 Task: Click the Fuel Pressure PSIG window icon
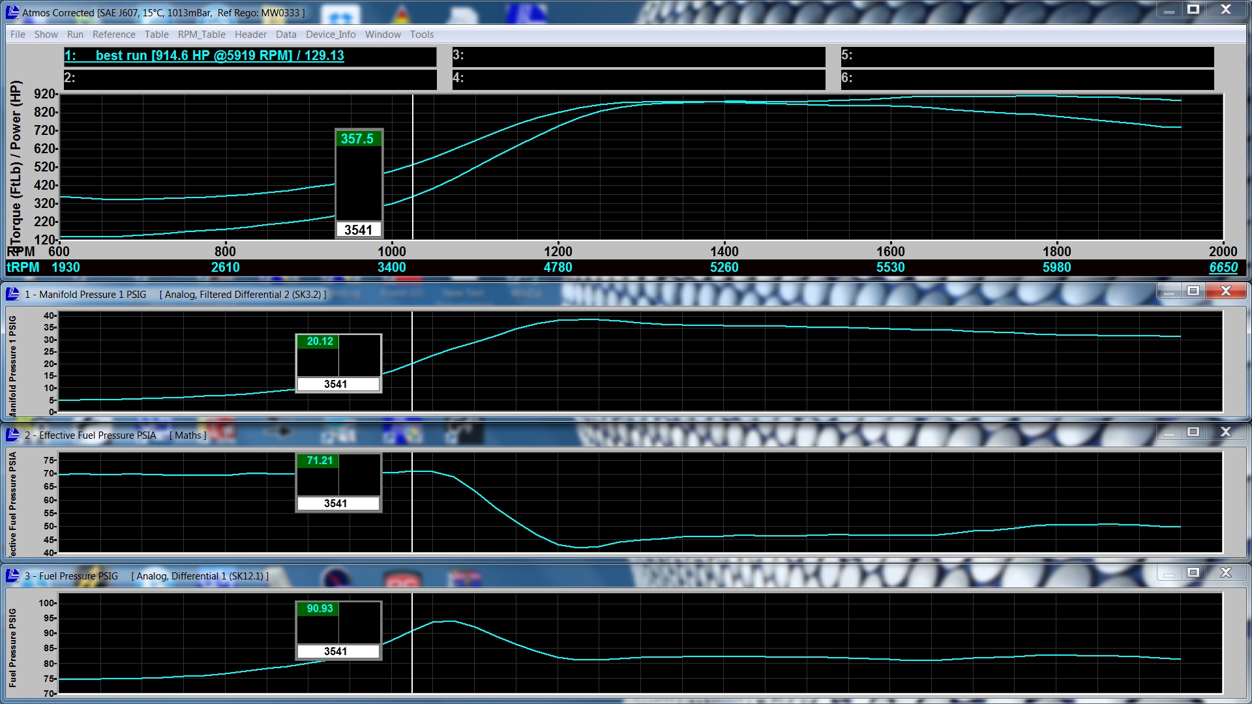click(12, 576)
